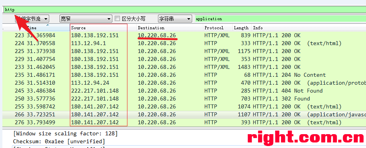
Task: Click length 1107 in packet 266 row
Action: 244,114
